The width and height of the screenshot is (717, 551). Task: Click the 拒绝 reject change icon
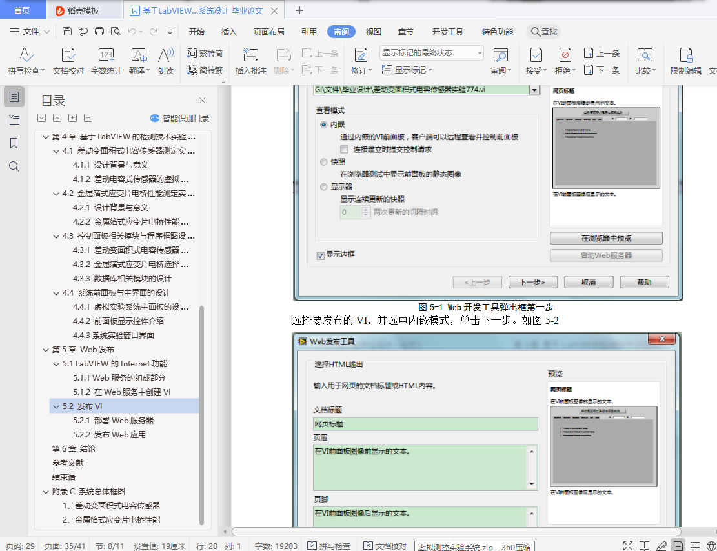[x=565, y=55]
